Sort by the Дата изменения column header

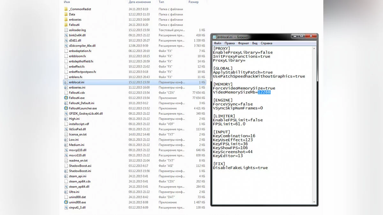click(x=139, y=2)
